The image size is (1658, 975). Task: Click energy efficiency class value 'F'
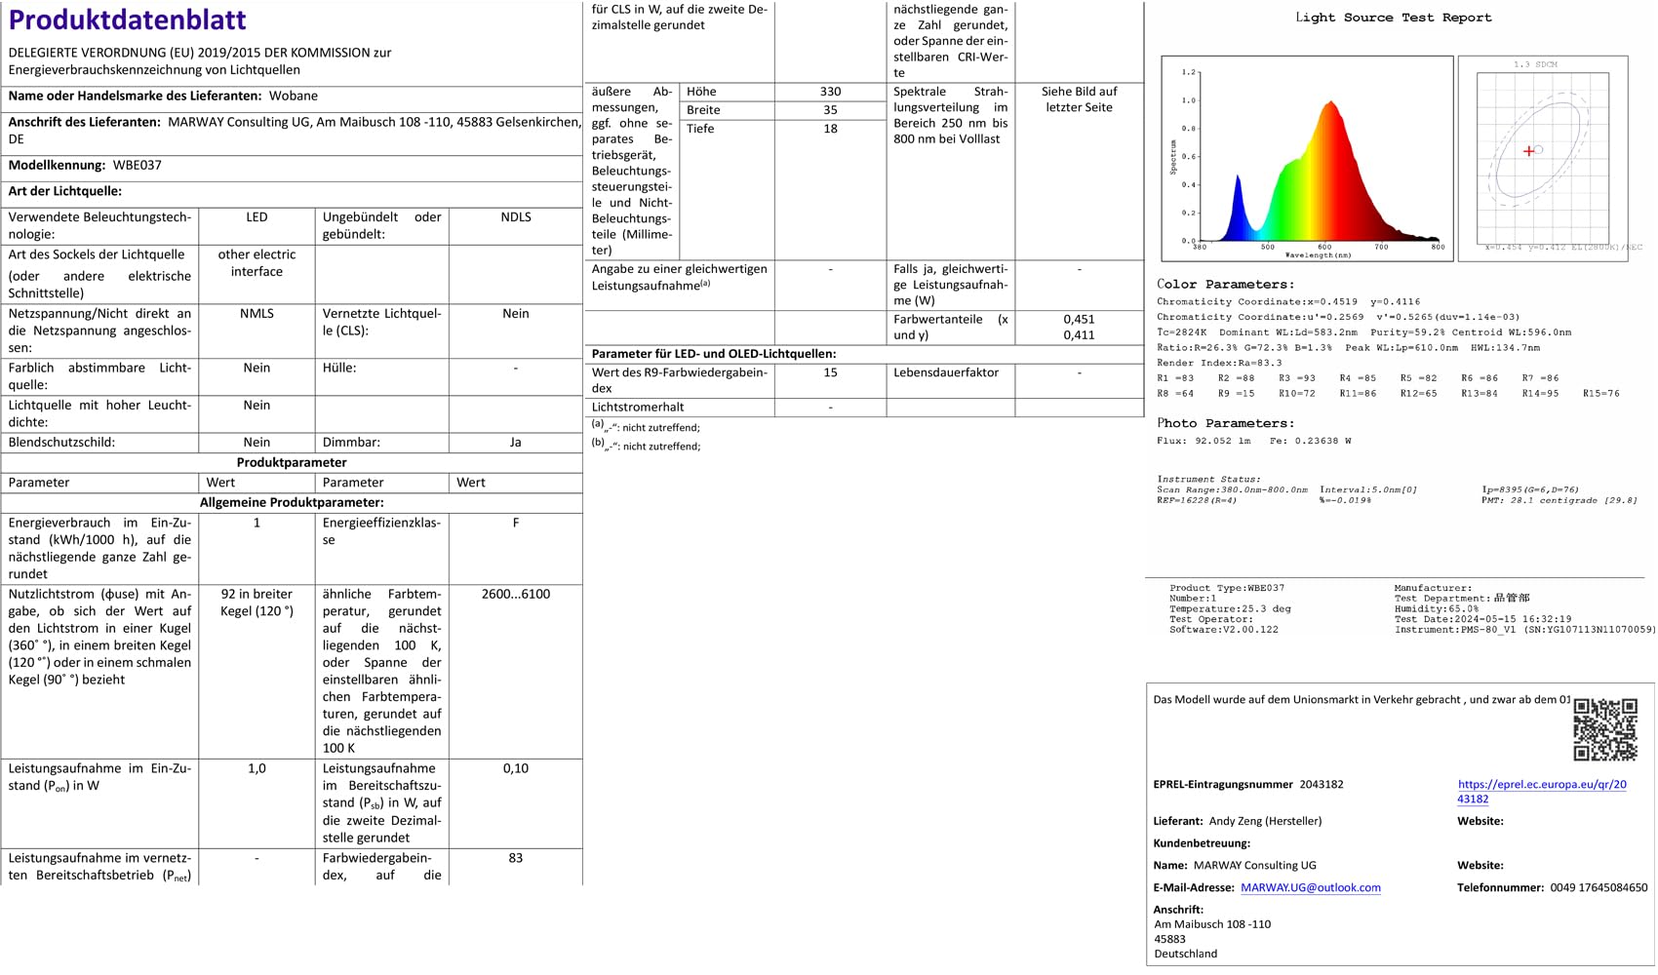tap(516, 523)
